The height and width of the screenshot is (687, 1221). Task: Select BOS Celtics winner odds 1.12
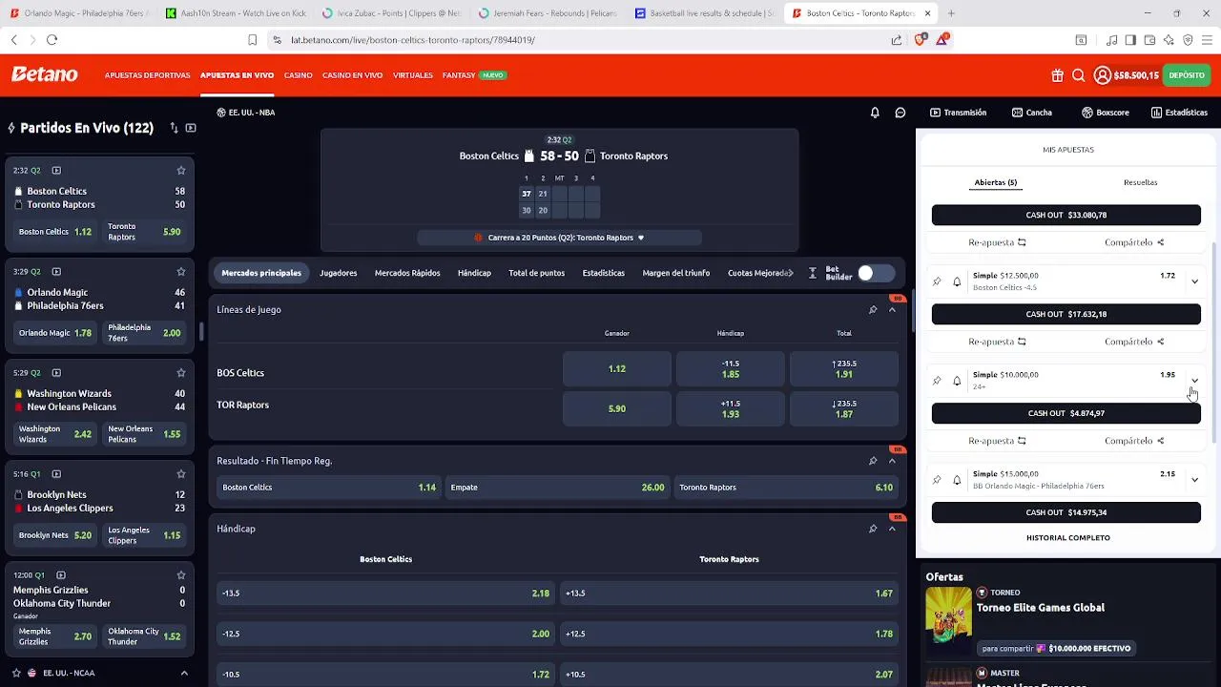[x=617, y=369]
